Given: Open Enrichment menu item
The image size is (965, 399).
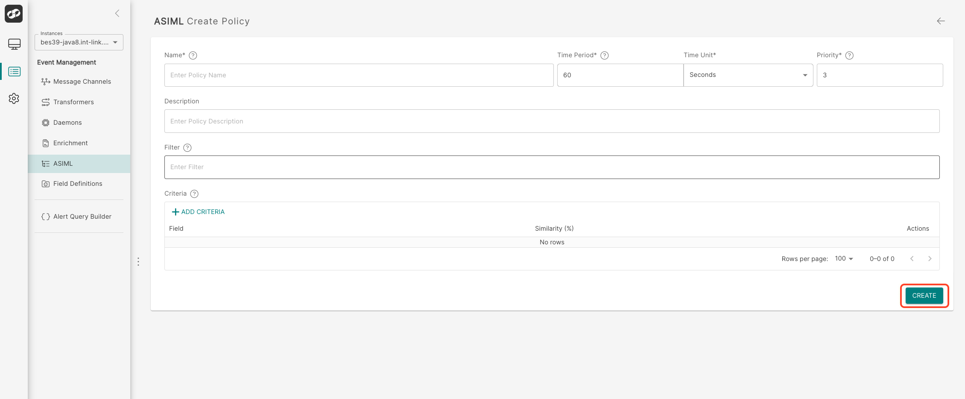Looking at the screenshot, I should (79, 143).
